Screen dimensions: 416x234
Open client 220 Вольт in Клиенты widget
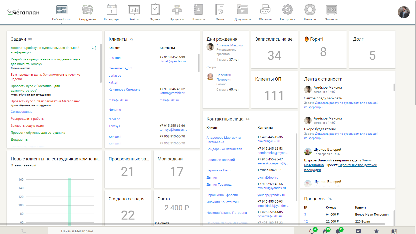coord(116,58)
